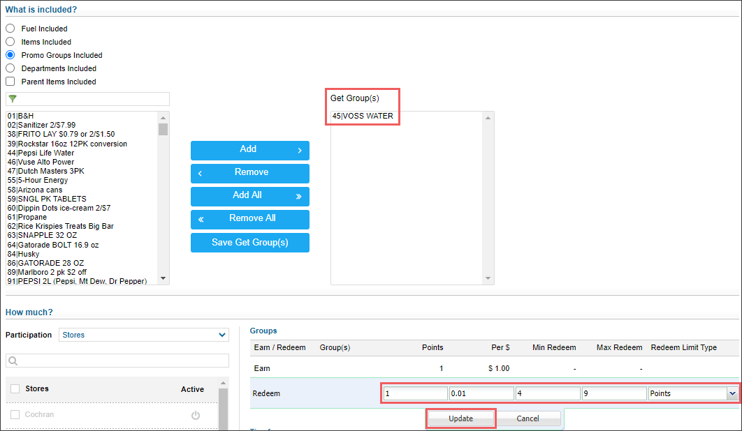Click the Max Redeem field showing 9

(613, 393)
